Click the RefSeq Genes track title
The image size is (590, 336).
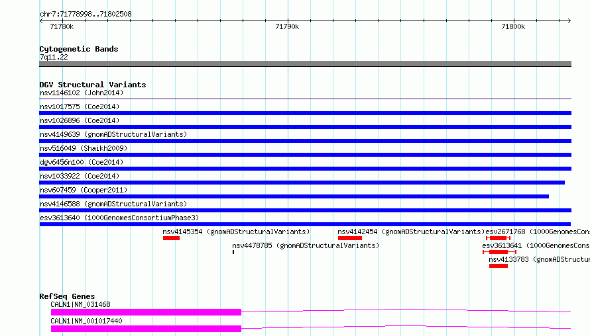[x=67, y=296]
